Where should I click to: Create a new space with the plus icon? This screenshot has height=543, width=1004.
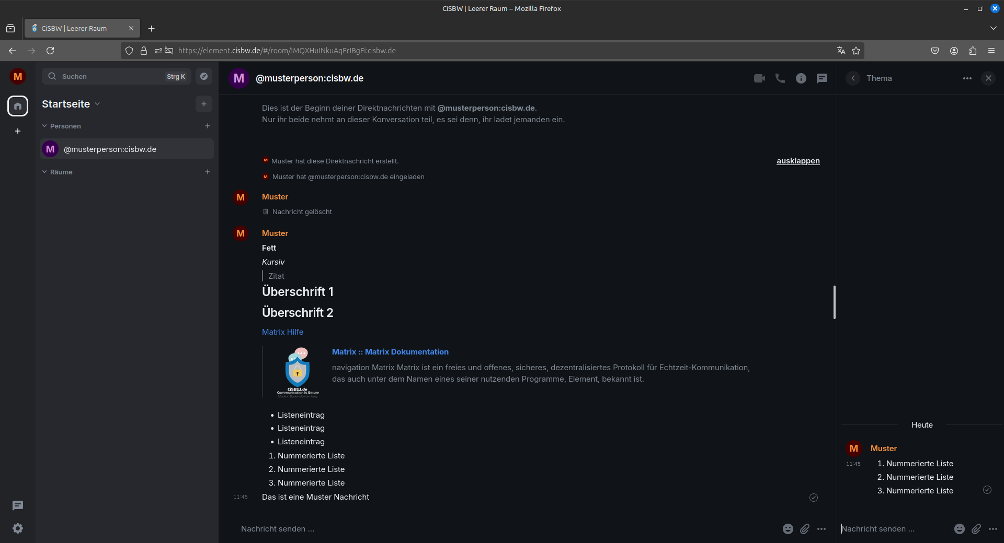coord(17,131)
